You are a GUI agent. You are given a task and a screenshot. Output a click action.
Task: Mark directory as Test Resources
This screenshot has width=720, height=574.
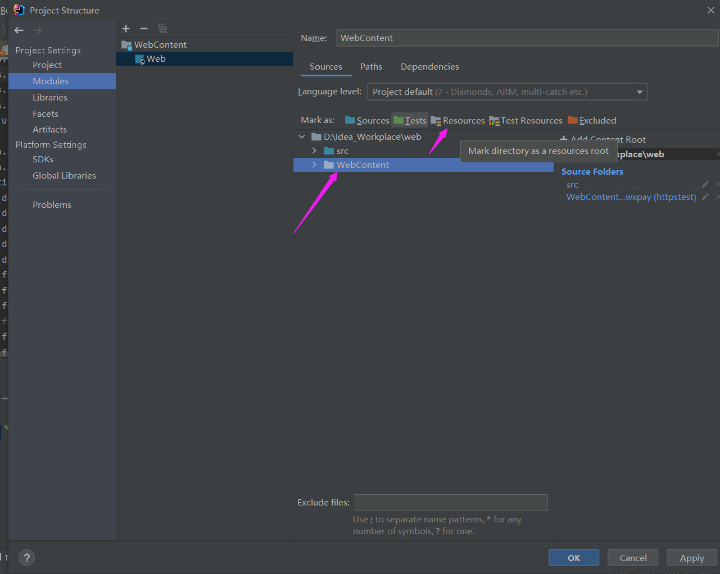click(526, 120)
